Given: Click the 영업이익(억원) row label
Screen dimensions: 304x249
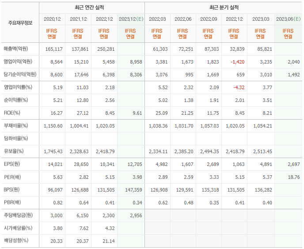Looking at the screenshot, I should click(x=18, y=62).
